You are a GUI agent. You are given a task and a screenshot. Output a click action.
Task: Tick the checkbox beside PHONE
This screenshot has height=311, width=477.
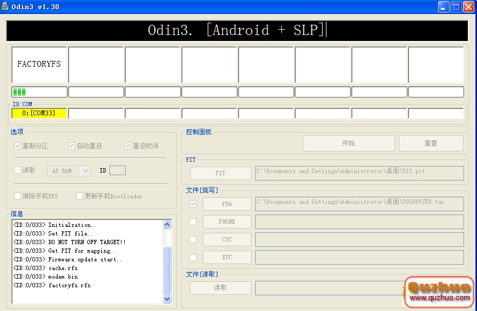click(193, 222)
